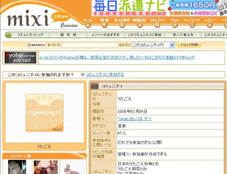
Task: Follow the m-flo Ryohei ad text link
Action: (117, 58)
